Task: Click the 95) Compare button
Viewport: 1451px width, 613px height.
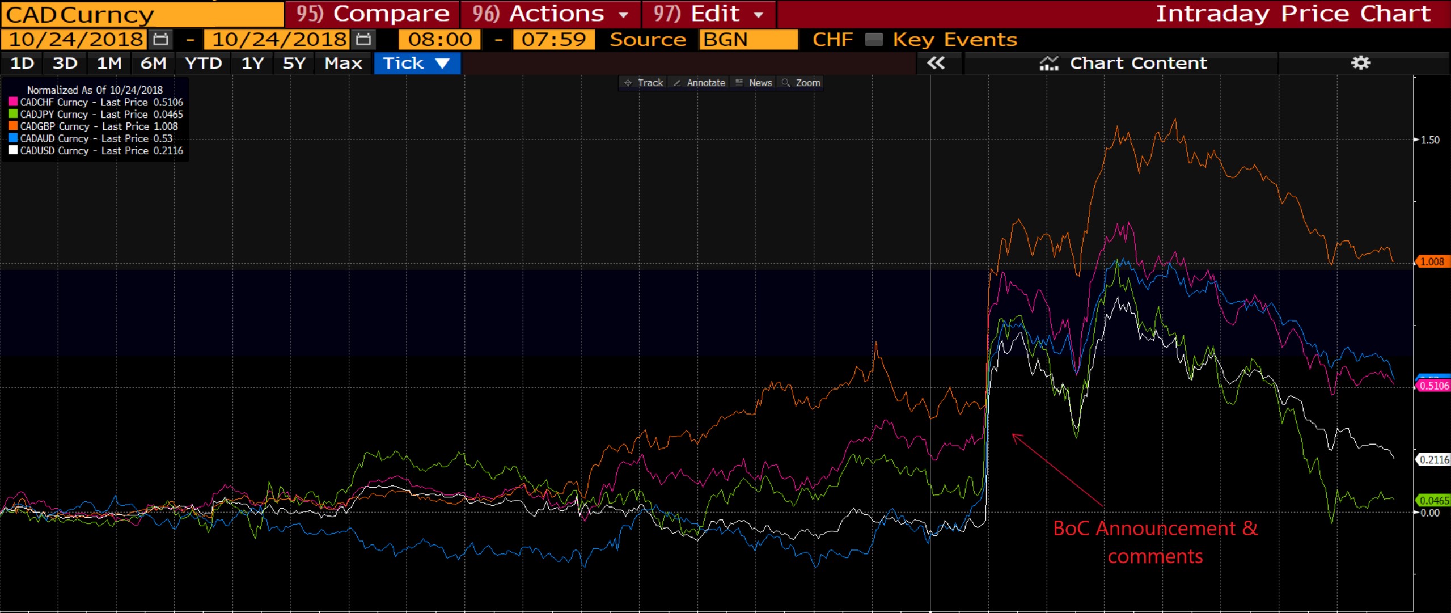Action: click(373, 14)
